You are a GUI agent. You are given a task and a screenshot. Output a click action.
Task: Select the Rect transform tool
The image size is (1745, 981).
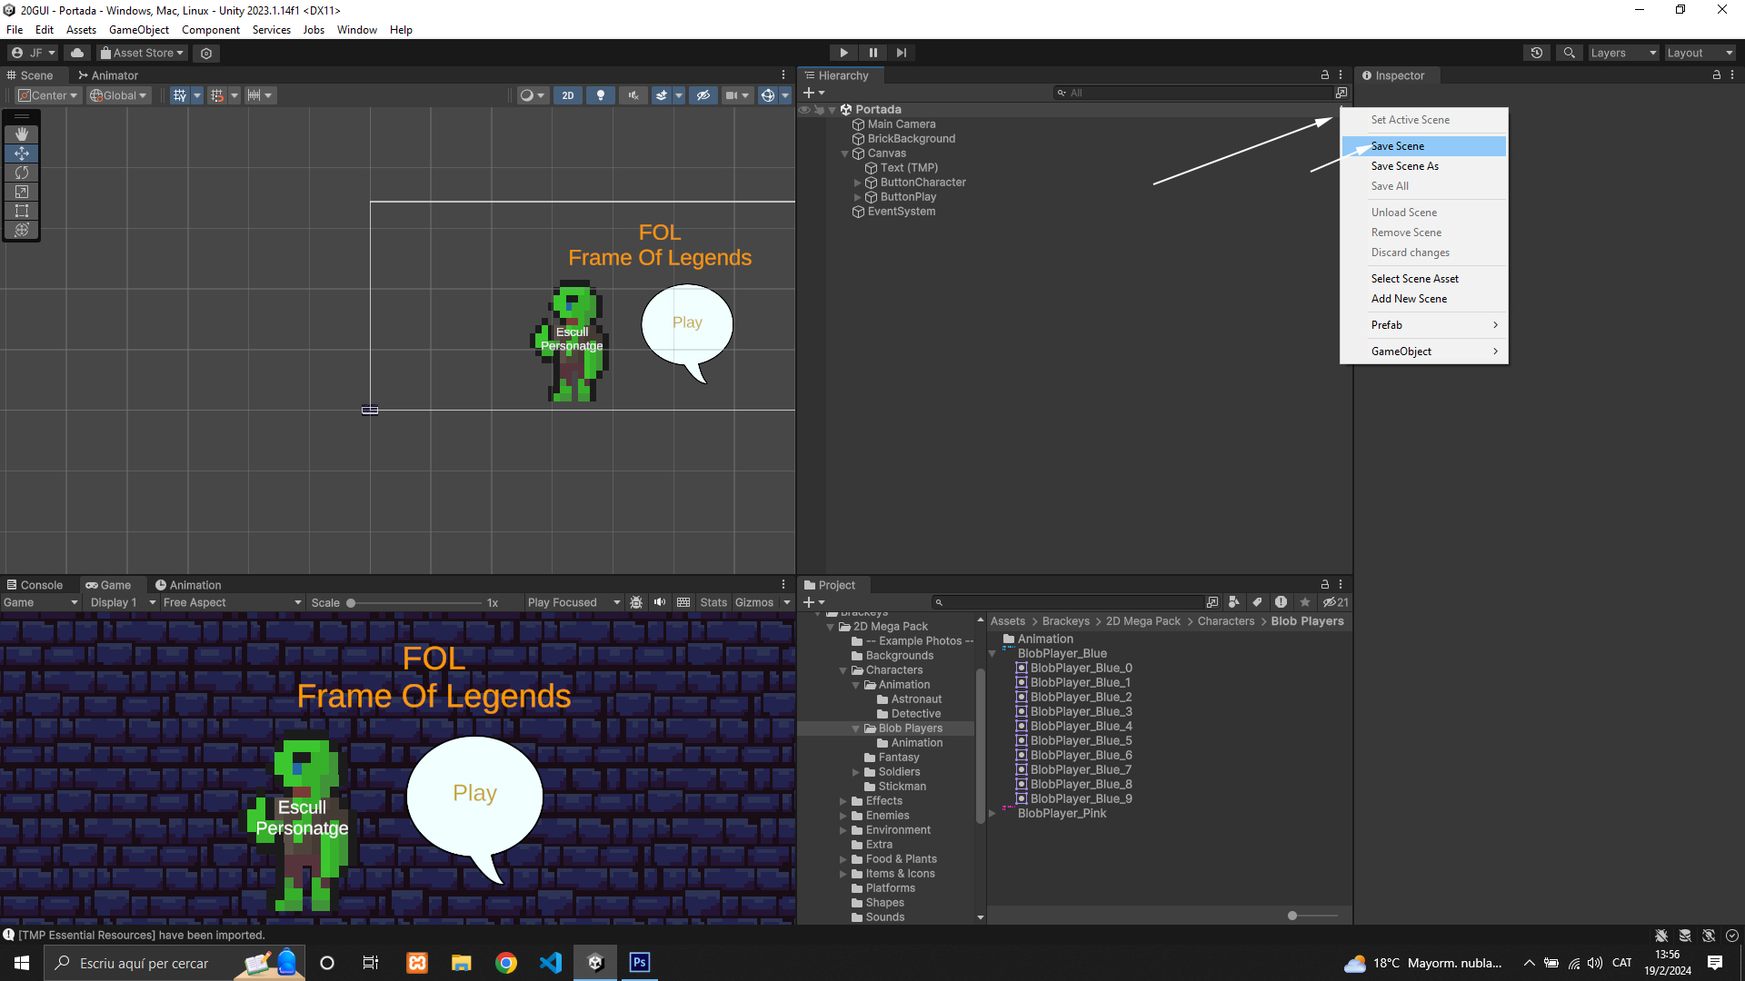(x=22, y=211)
